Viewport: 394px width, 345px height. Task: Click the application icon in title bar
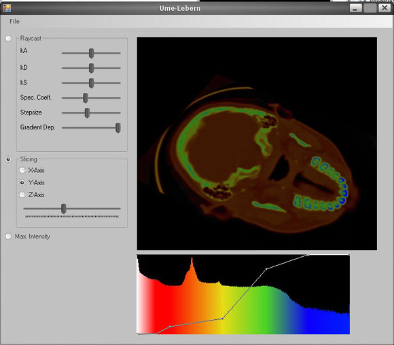click(7, 8)
